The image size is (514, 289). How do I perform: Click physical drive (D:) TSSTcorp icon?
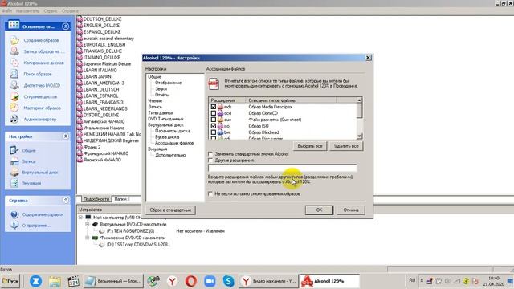102,244
